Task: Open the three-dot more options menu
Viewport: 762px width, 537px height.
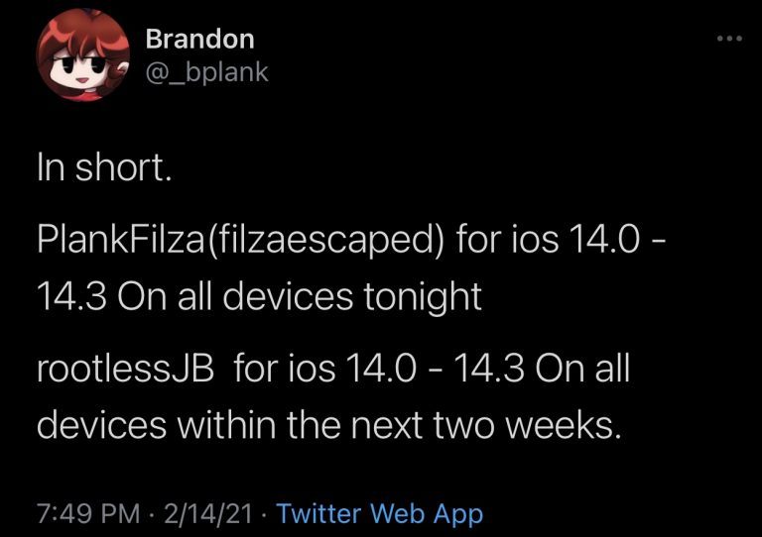Action: pyautogui.click(x=730, y=39)
